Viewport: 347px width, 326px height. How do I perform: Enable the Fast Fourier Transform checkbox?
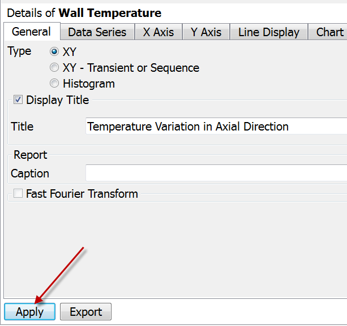(x=18, y=193)
